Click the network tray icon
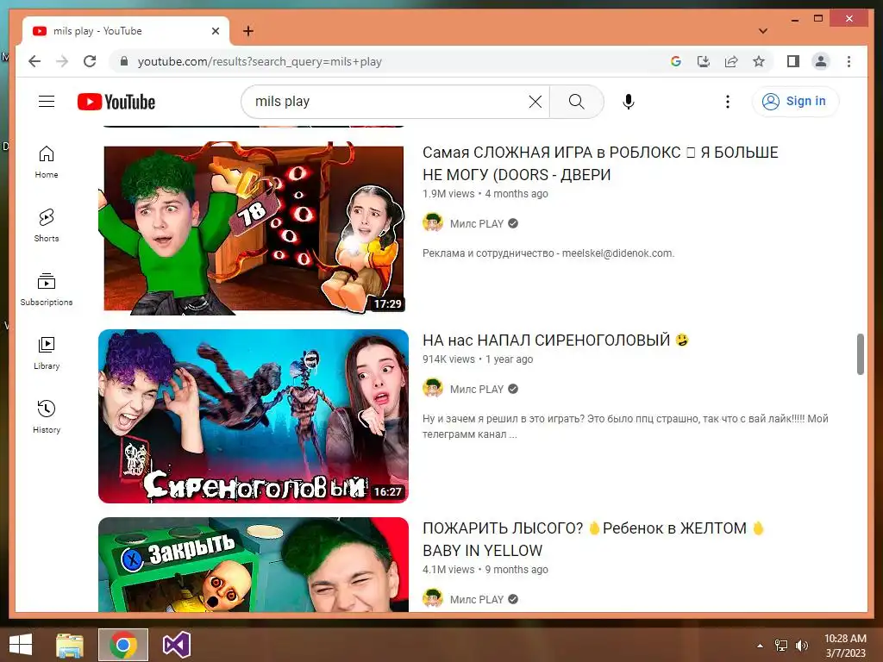The image size is (883, 662). tap(781, 646)
